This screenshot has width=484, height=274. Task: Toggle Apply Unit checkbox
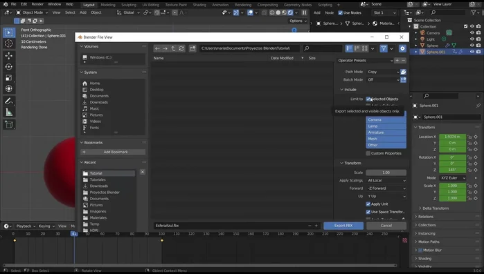point(368,204)
